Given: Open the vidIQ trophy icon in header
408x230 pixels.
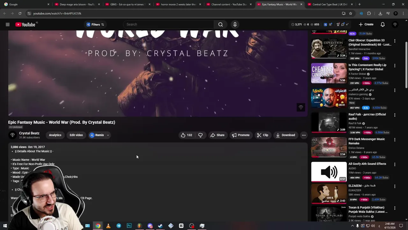Looking at the screenshot, I should 338,24.
